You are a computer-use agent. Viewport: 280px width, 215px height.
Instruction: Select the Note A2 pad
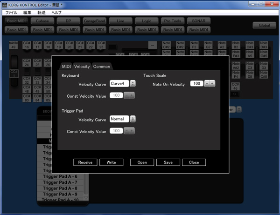tap(222, 45)
